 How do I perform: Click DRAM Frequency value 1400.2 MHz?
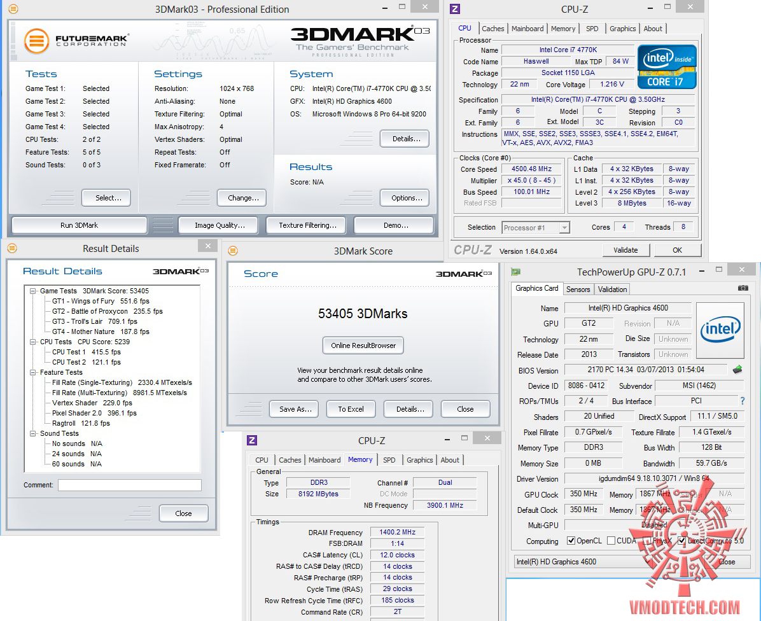coord(398,532)
